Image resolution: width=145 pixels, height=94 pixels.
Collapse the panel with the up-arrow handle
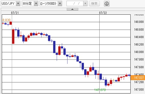pos(72,9)
